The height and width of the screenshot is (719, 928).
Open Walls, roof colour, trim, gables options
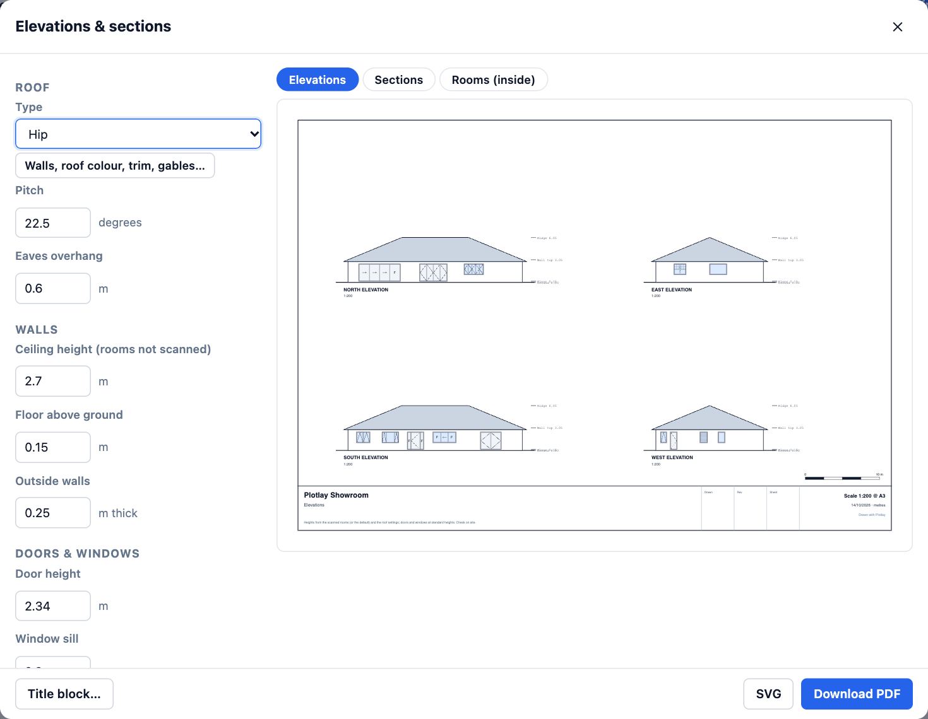(115, 165)
